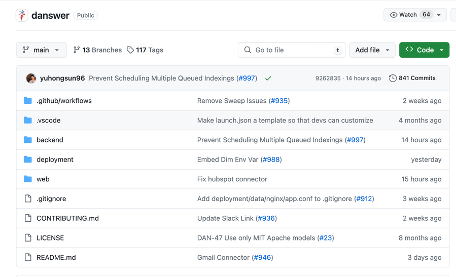Click the green commit status checkmark
This screenshot has width=456, height=277.
point(268,78)
